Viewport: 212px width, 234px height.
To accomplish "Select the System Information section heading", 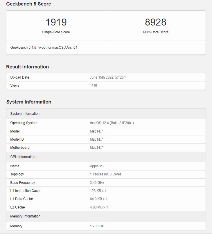I will 29,102.
